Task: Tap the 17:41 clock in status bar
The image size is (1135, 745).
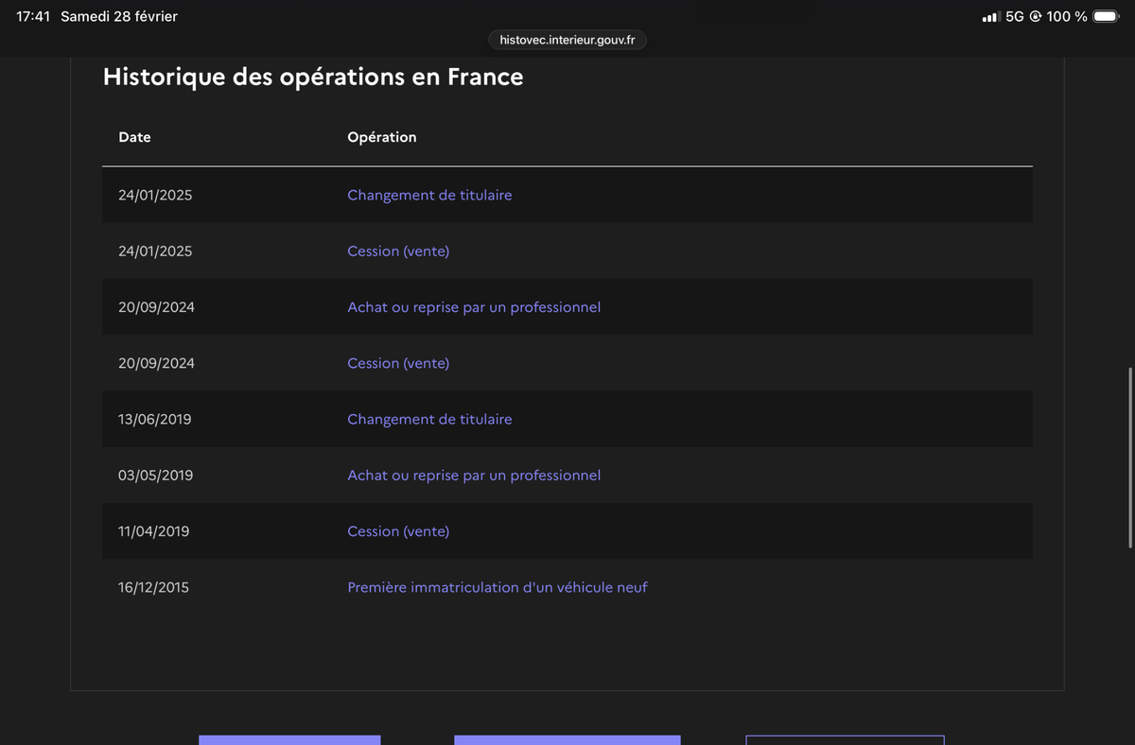Action: [33, 16]
